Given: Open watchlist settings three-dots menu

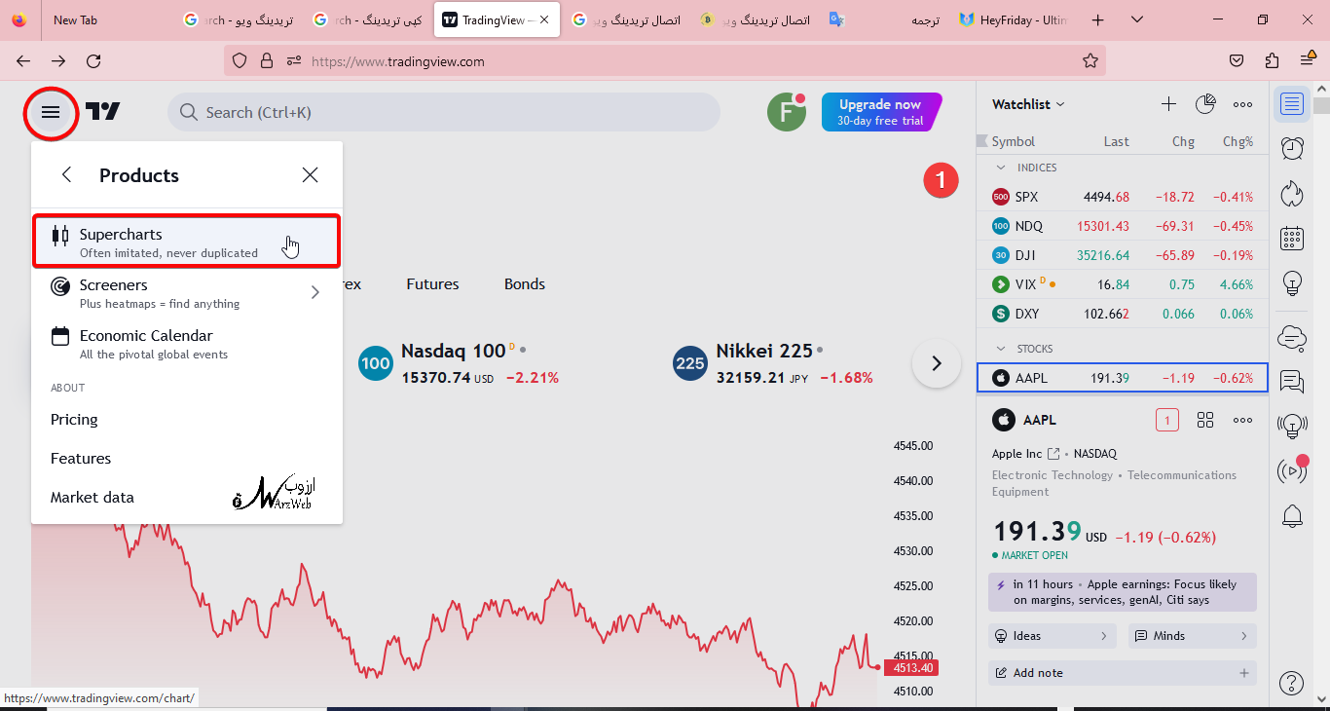Looking at the screenshot, I should (1243, 104).
